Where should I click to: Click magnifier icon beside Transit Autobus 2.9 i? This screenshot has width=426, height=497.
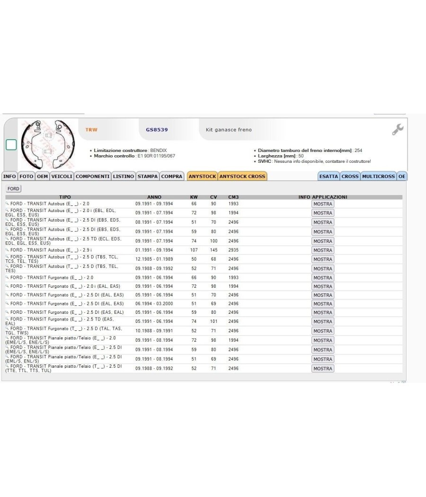pos(7,250)
